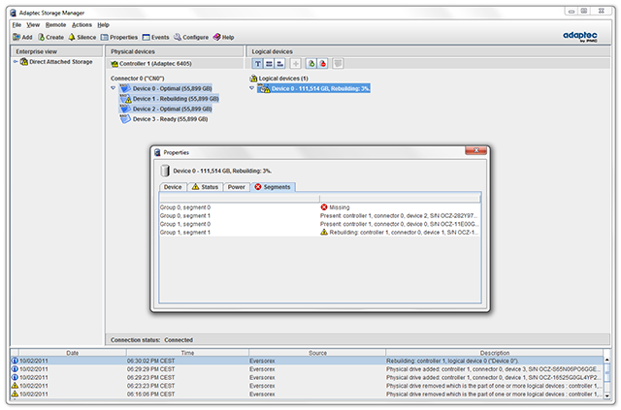
Task: Select the Group 1, segment 0 row
Action: pos(320,224)
